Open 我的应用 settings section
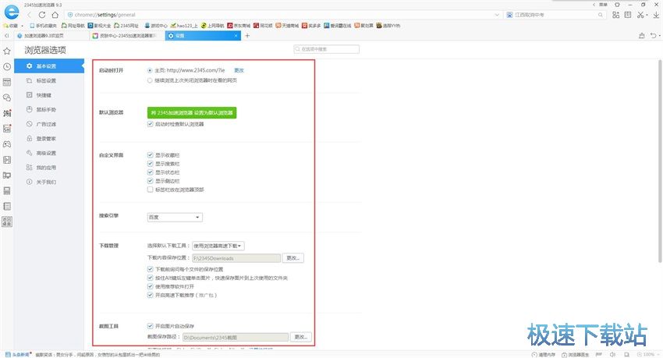 [x=49, y=168]
